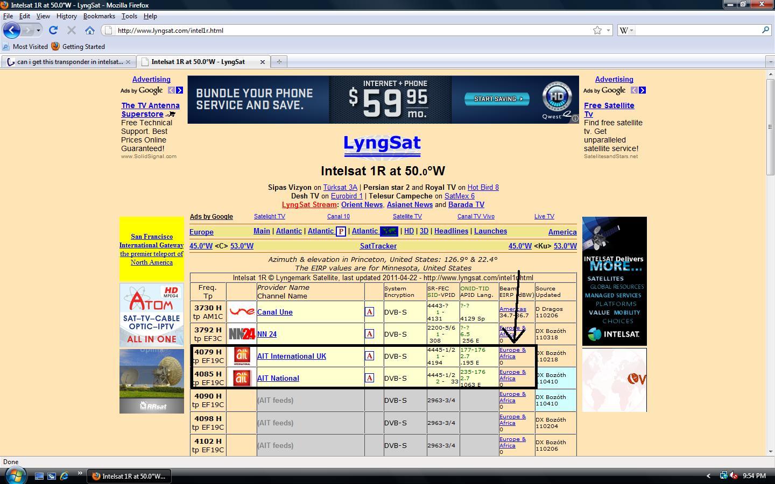
Task: Click the San Francisco International Gateway ad link
Action: click(x=152, y=250)
